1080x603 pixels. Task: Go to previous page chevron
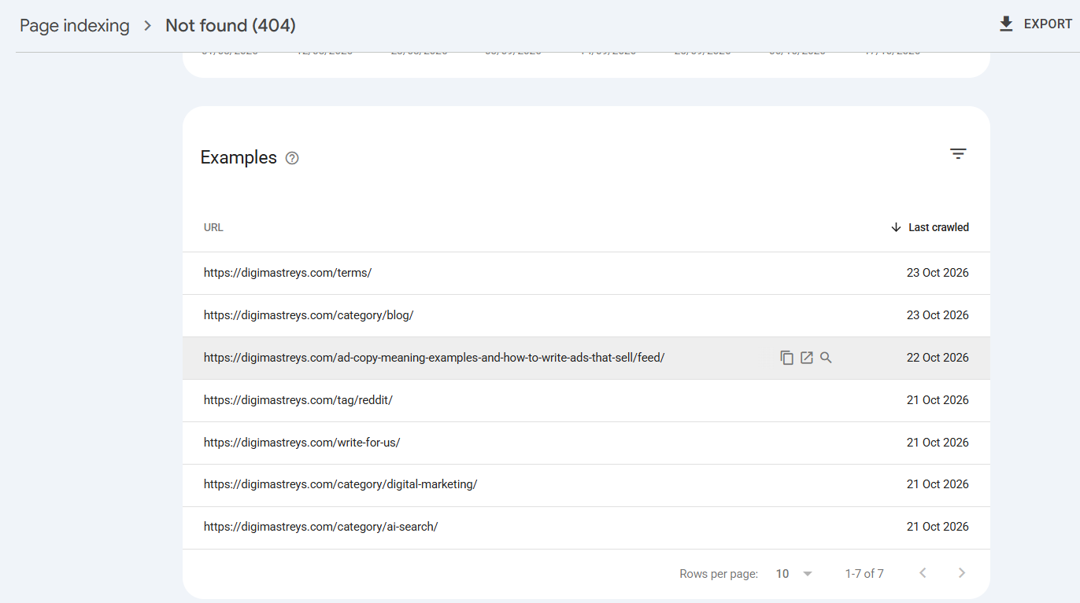tap(923, 573)
